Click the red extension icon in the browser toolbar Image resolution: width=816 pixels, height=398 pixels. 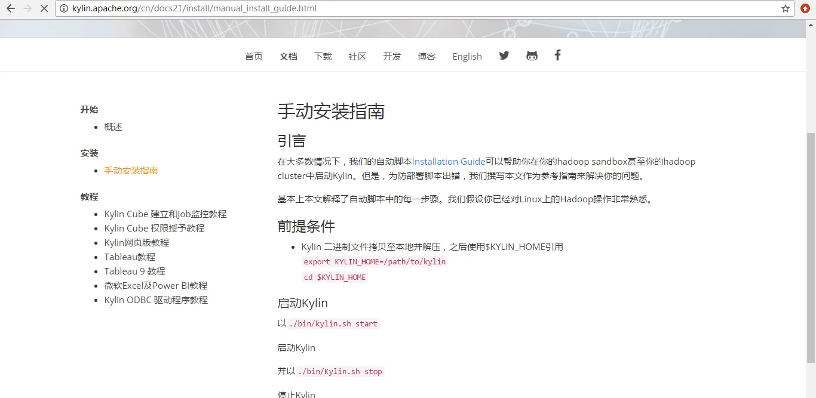[x=805, y=8]
